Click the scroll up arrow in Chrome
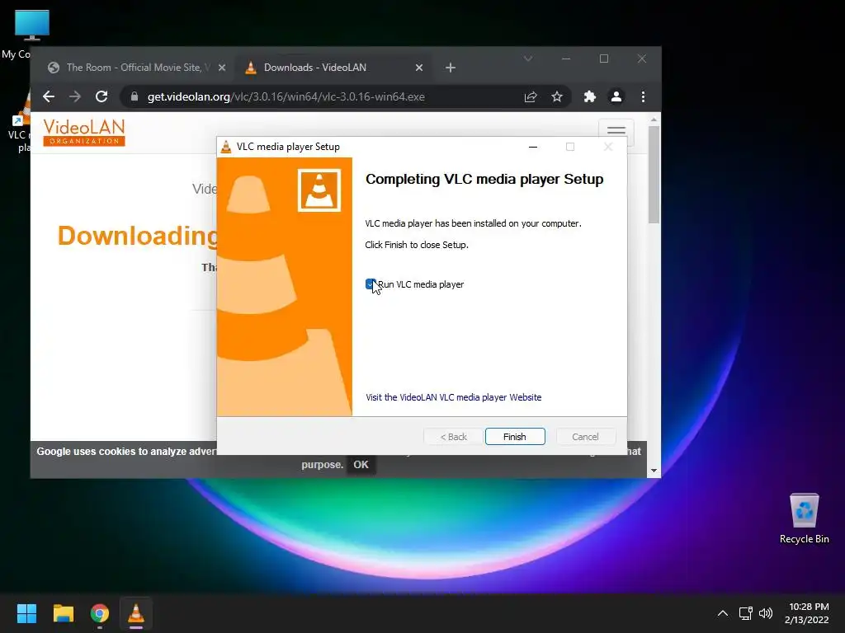 (654, 120)
